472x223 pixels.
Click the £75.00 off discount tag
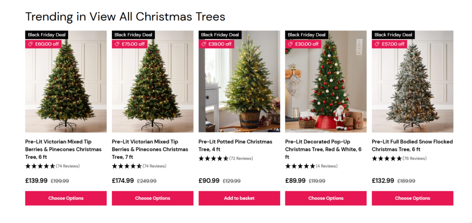point(130,44)
